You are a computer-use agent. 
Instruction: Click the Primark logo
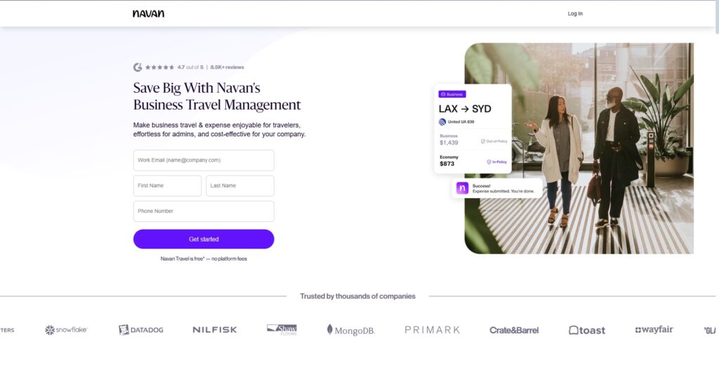[432, 330]
